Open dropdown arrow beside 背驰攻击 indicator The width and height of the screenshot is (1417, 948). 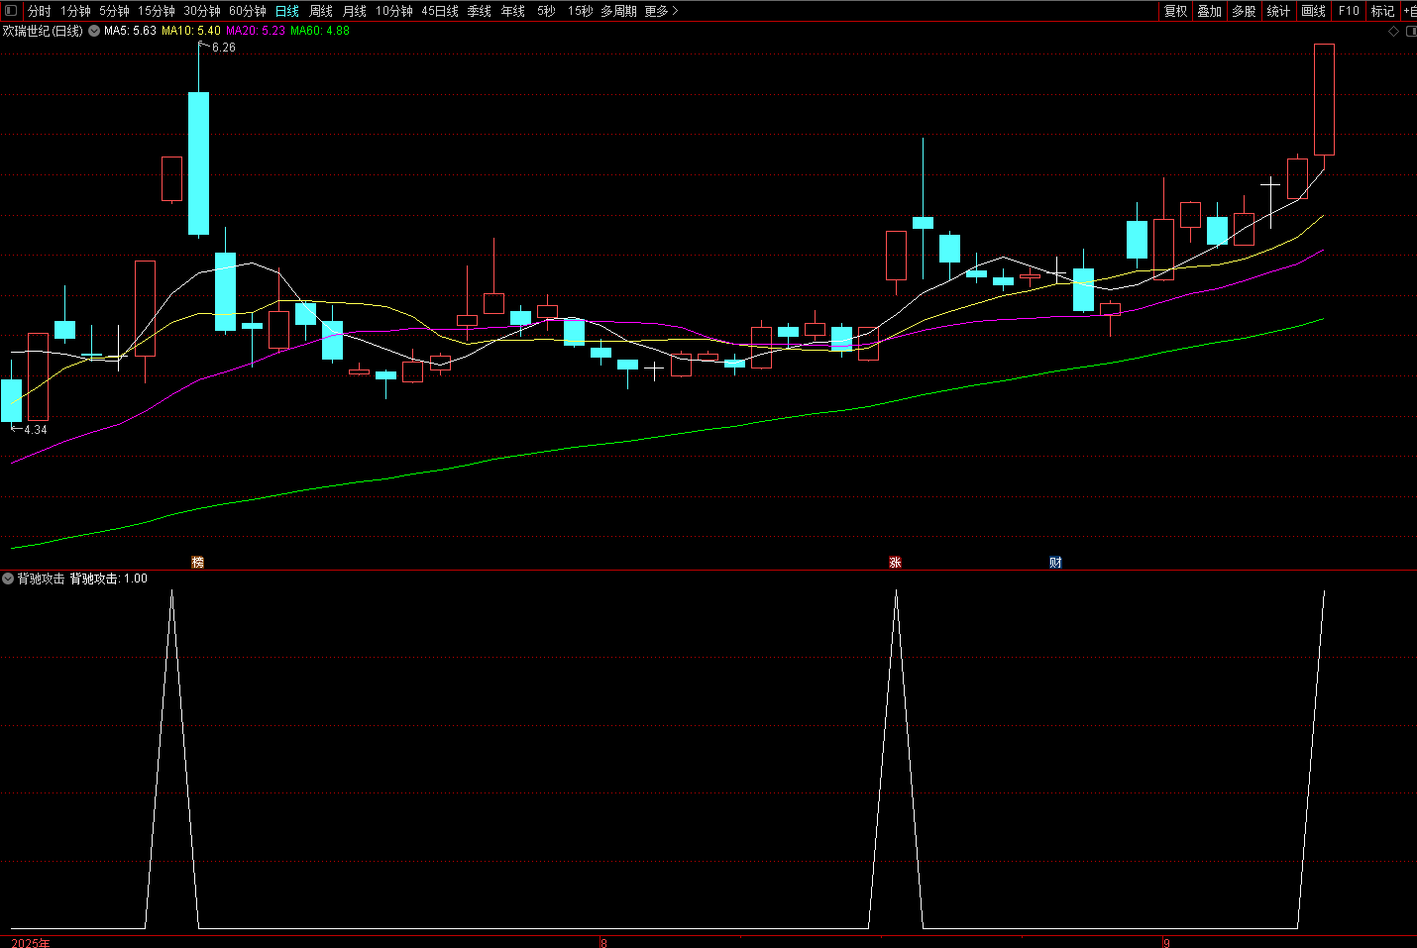pos(8,579)
